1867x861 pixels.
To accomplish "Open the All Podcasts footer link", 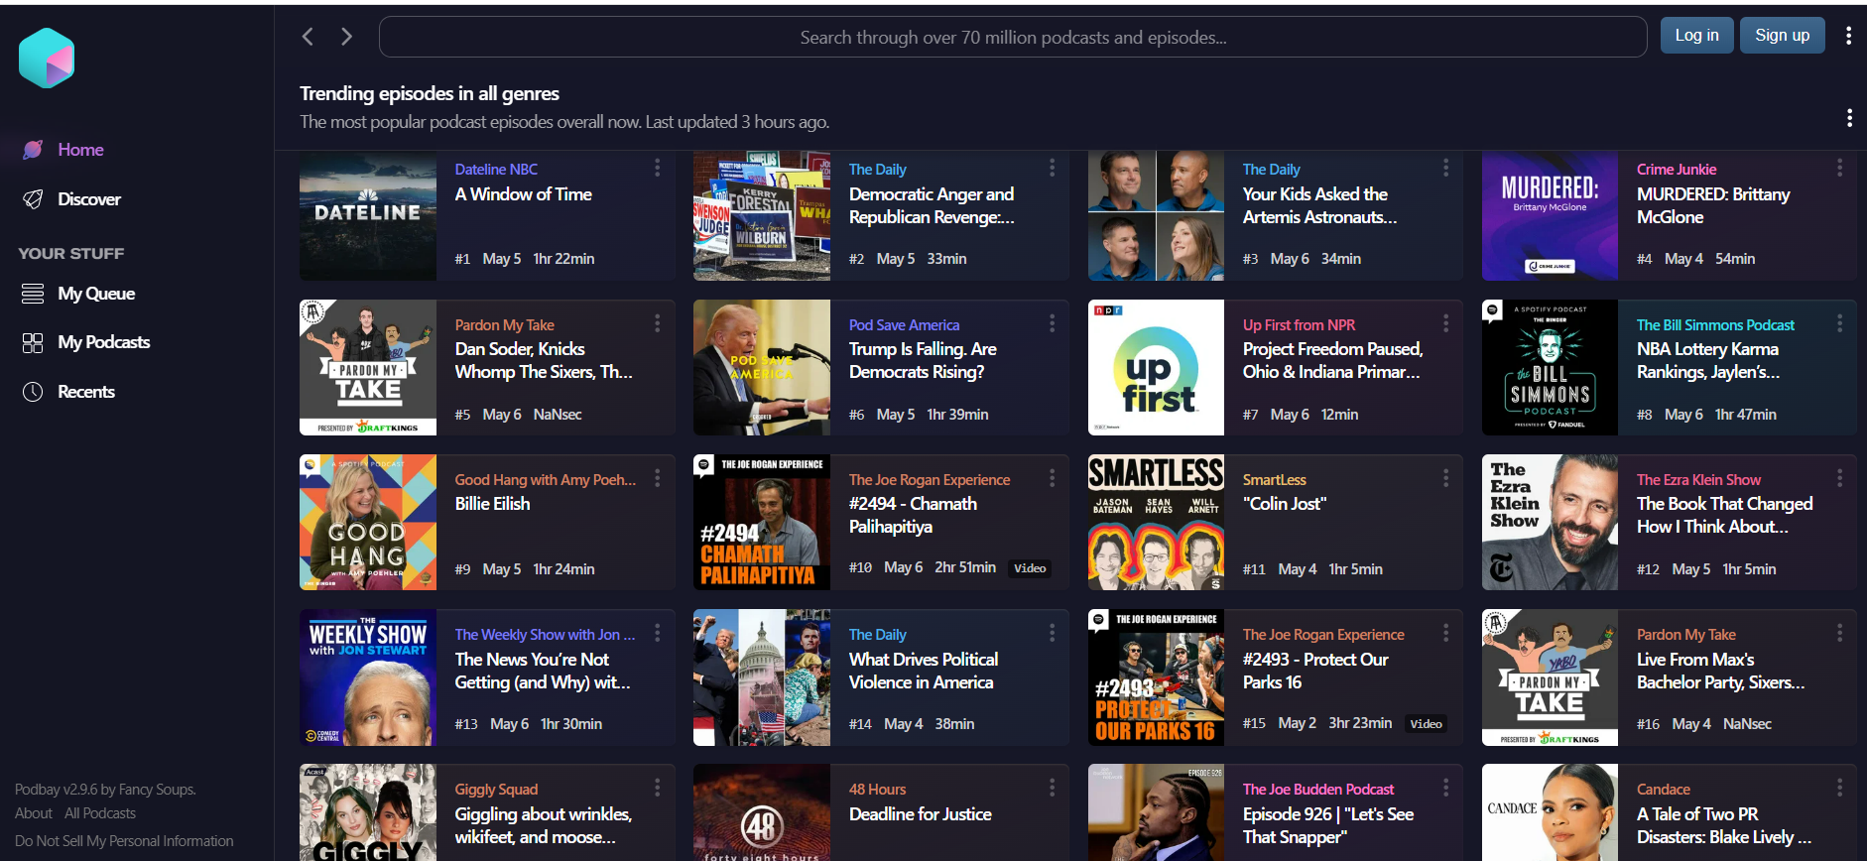I will point(100,813).
